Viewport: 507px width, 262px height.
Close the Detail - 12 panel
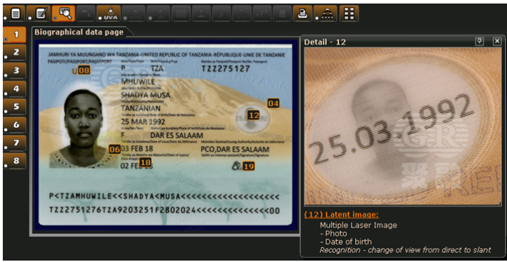(497, 41)
